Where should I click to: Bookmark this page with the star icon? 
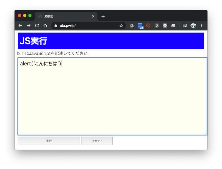pyautogui.click(x=121, y=26)
